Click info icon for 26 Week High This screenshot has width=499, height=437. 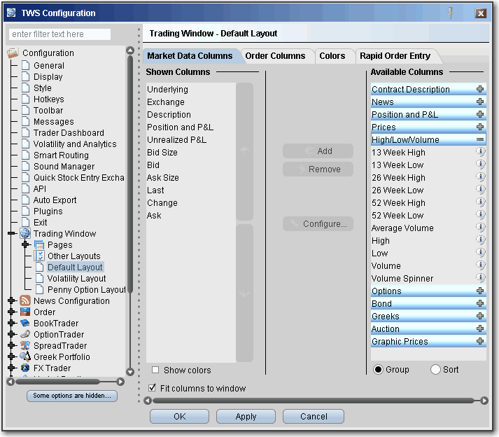[480, 176]
